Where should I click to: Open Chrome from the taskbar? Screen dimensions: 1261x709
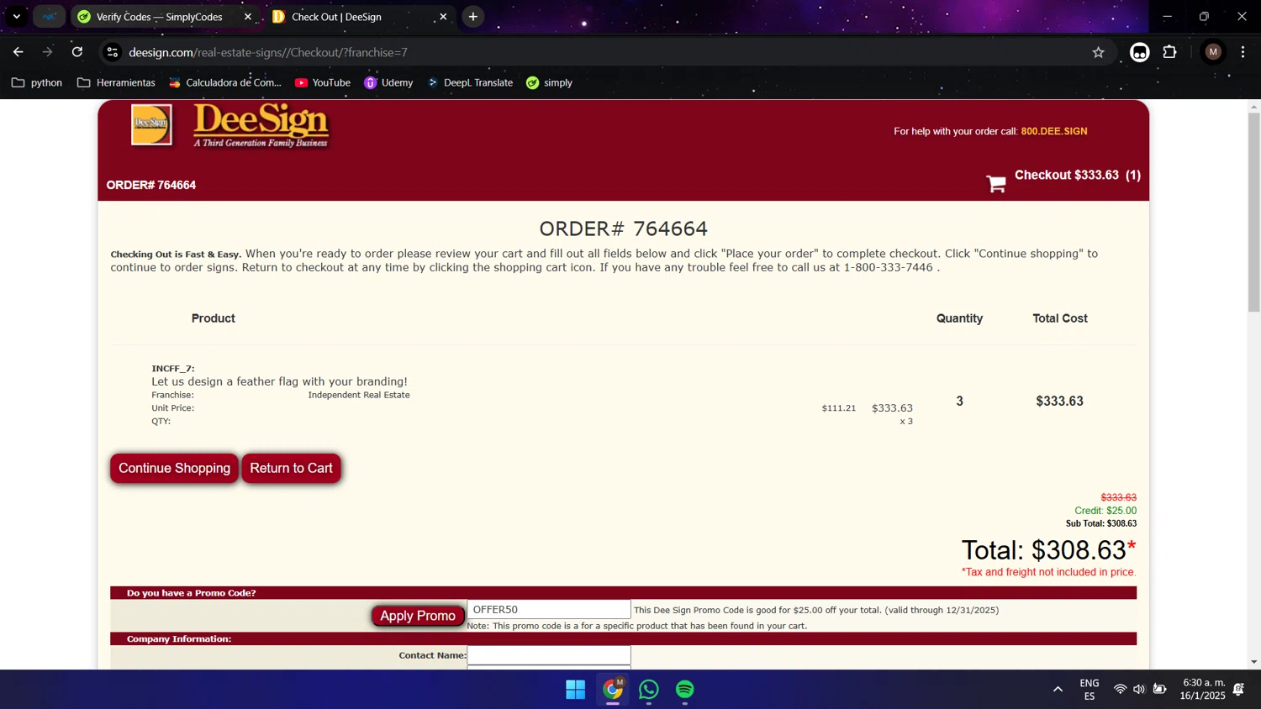pos(613,690)
